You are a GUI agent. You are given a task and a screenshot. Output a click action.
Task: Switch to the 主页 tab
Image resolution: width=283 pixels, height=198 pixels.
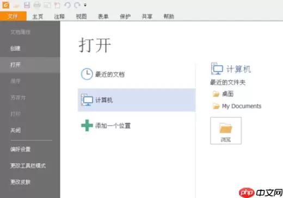(x=38, y=16)
